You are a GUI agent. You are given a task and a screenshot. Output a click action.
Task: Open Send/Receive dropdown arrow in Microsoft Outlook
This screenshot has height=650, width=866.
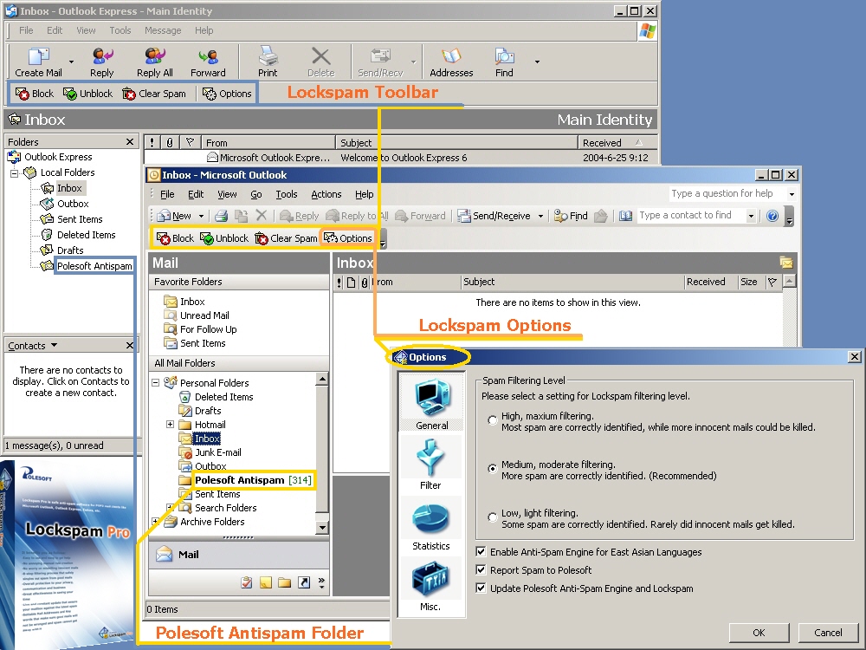click(540, 216)
